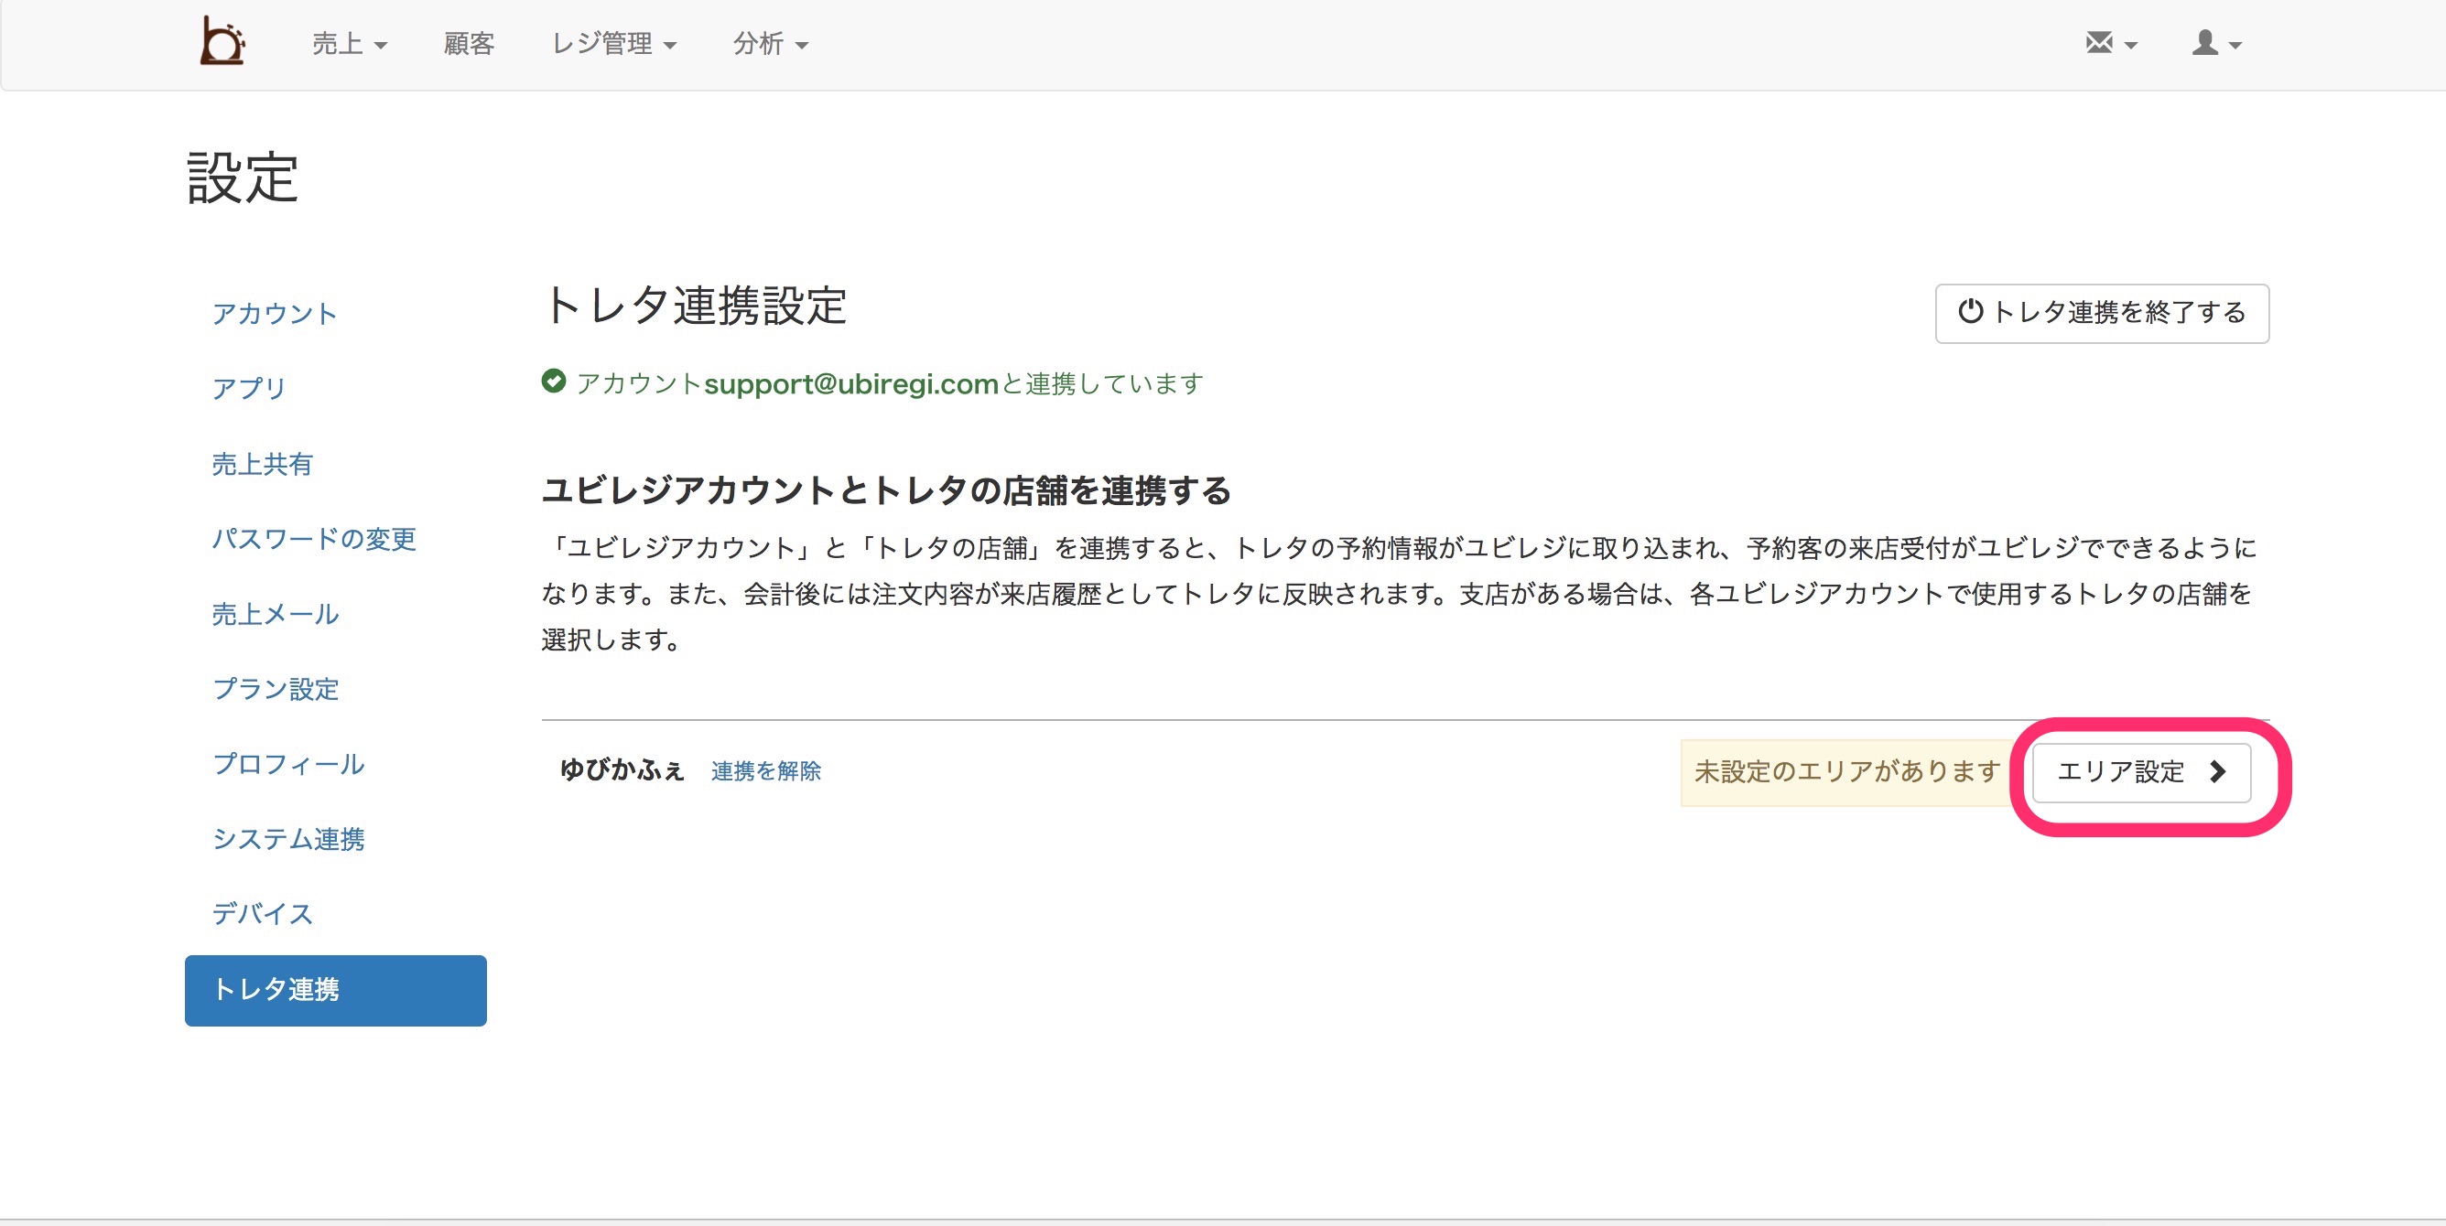Open the mail envelope icon menu

(2111, 43)
